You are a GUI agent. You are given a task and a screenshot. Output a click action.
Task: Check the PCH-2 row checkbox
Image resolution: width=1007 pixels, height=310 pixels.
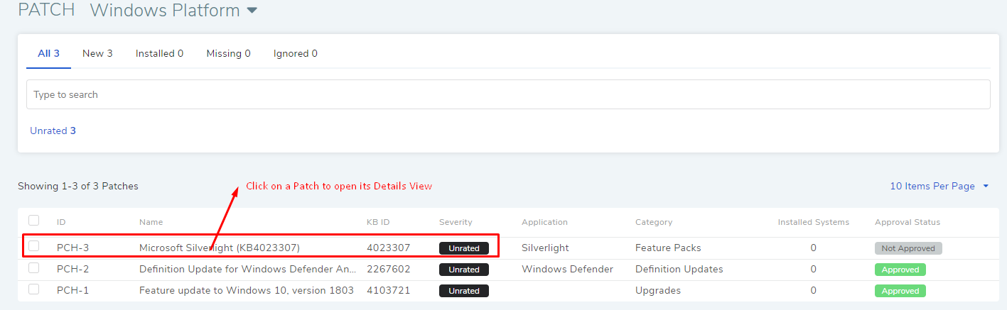point(33,268)
